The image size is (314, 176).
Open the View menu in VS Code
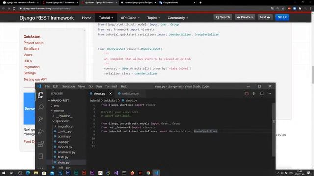[81, 86]
